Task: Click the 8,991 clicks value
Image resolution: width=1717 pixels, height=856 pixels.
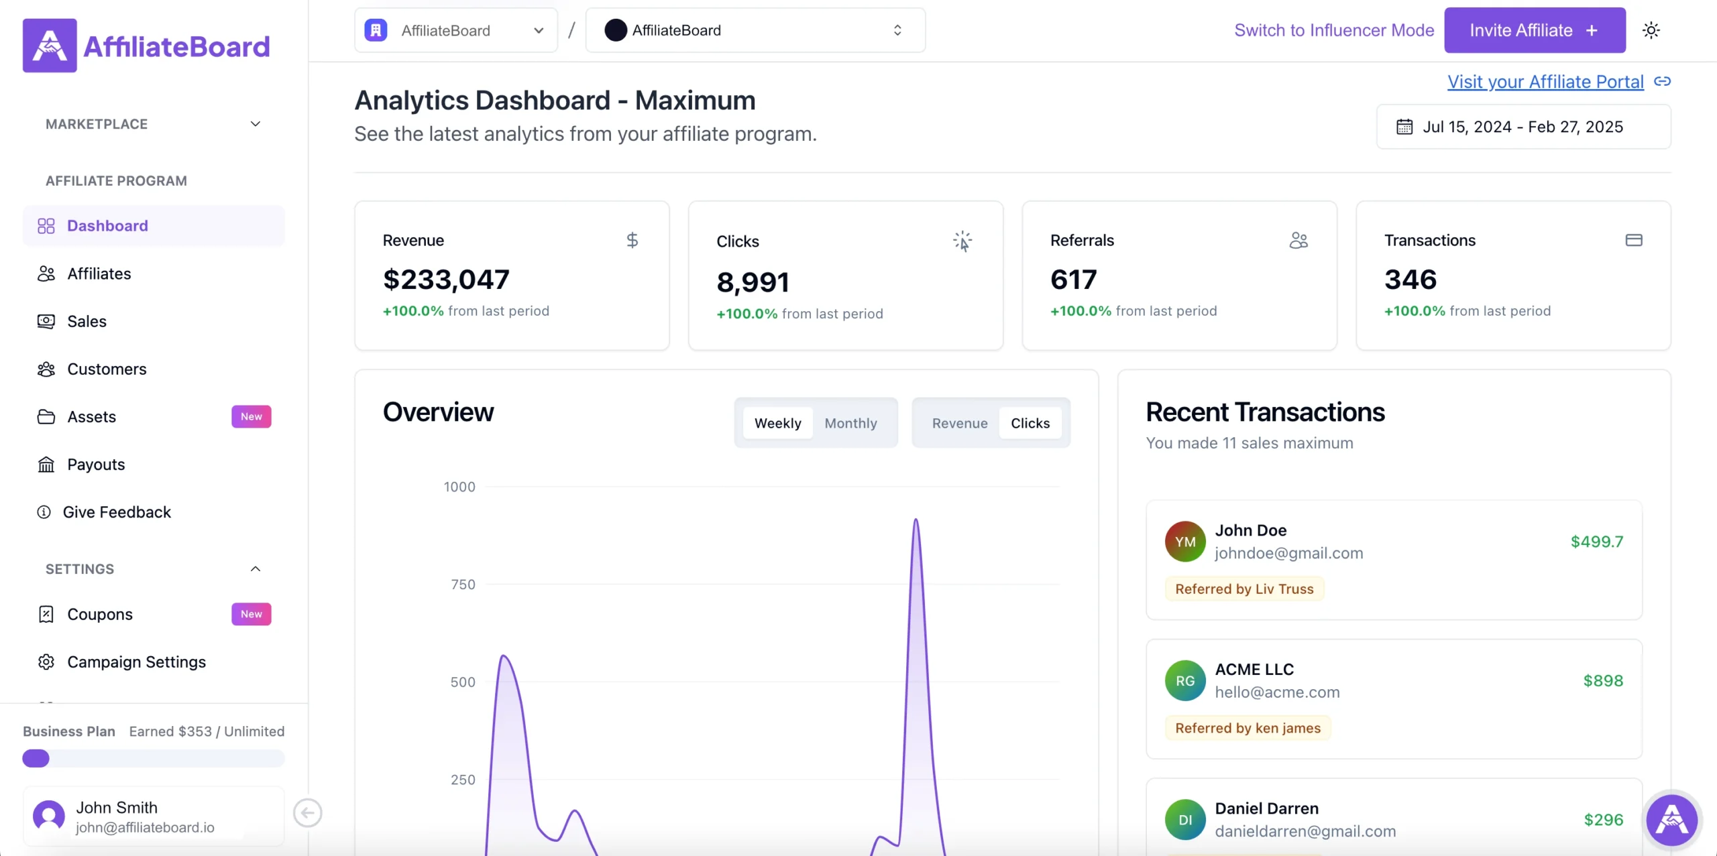Action: (x=753, y=282)
